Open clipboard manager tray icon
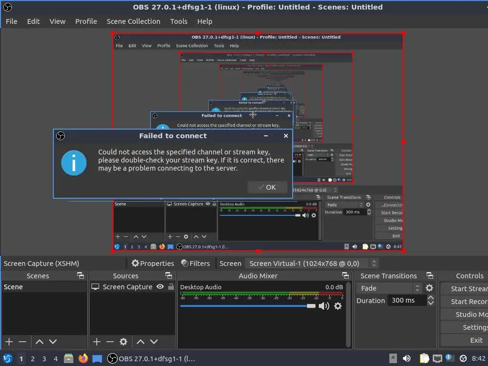The height and width of the screenshot is (366, 488). pyautogui.click(x=424, y=358)
